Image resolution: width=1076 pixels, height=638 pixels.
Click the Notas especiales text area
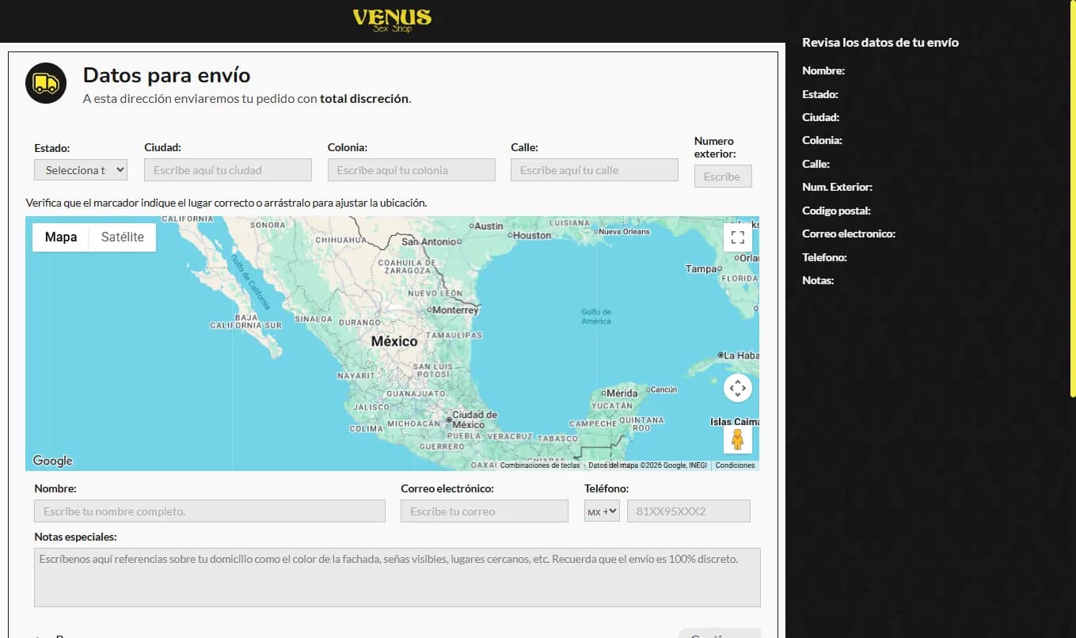point(397,577)
